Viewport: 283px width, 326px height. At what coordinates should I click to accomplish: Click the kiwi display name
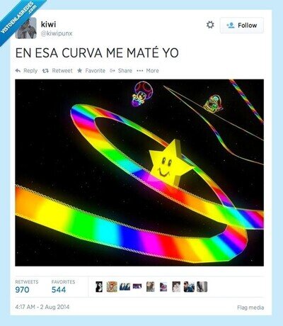pyautogui.click(x=48, y=24)
